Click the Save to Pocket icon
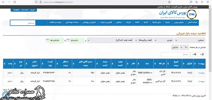 pyautogui.click(x=191, y=2)
